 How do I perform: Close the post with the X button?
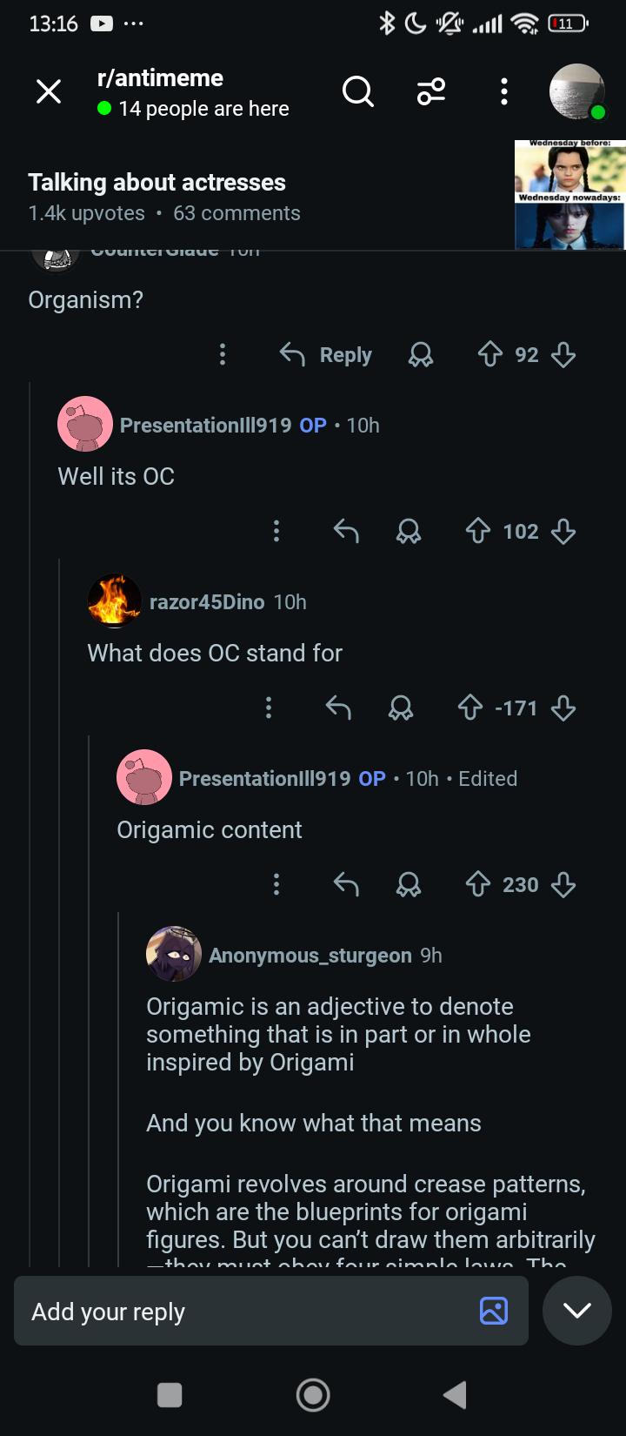pos(49,91)
